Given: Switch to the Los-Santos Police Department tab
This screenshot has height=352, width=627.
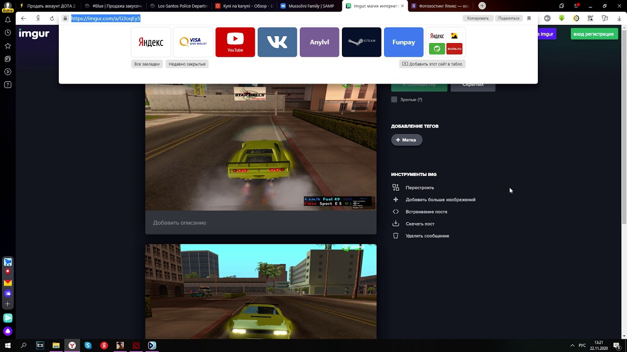Looking at the screenshot, I should click(x=178, y=6).
